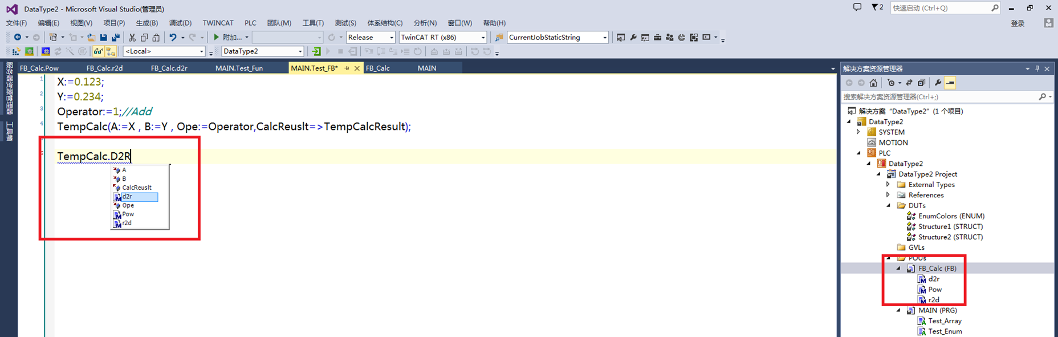The height and width of the screenshot is (337, 1058).
Task: Click the Home icon in Solution Explorer
Action: tap(873, 83)
